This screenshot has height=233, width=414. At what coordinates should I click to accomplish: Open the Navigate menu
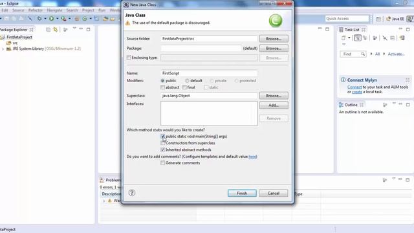pos(54,10)
